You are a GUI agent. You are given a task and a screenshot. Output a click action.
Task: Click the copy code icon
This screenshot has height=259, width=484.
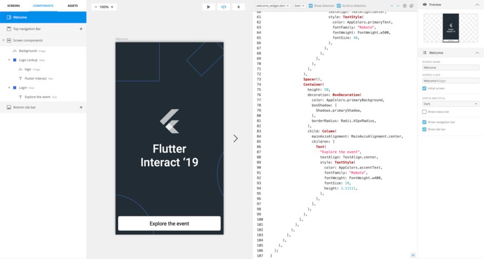pos(411,6)
